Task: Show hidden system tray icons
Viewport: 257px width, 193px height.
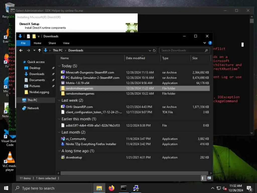Action: click(213, 188)
